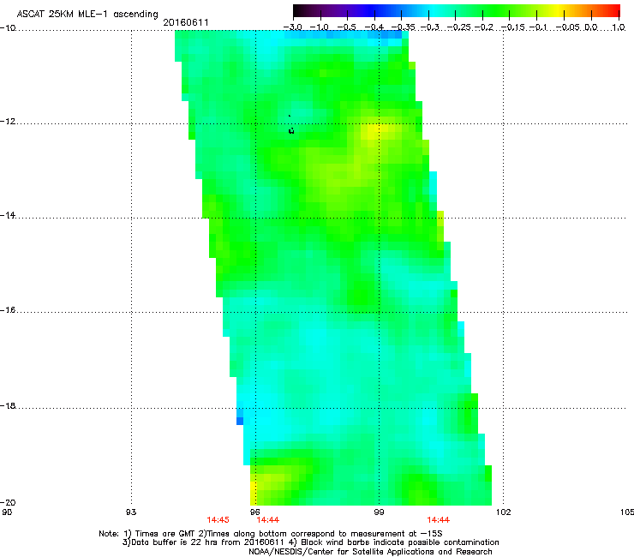Click the 1.0 color bar label
This screenshot has width=634, height=557.
tap(619, 27)
